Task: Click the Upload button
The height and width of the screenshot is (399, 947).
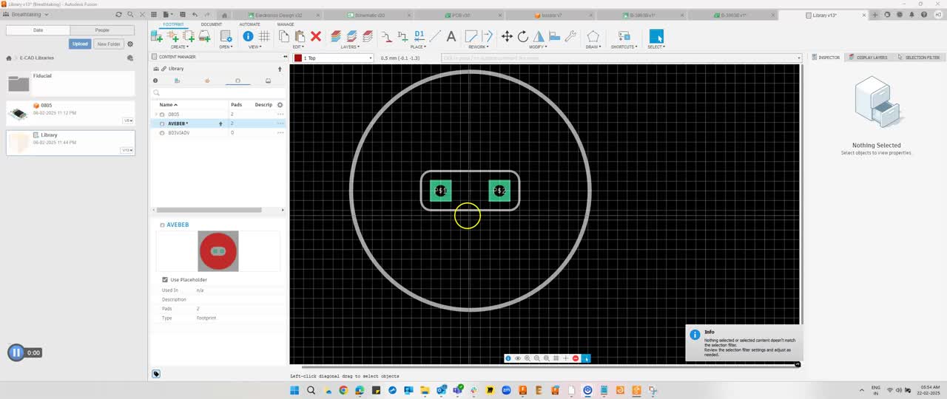Action: [80, 44]
